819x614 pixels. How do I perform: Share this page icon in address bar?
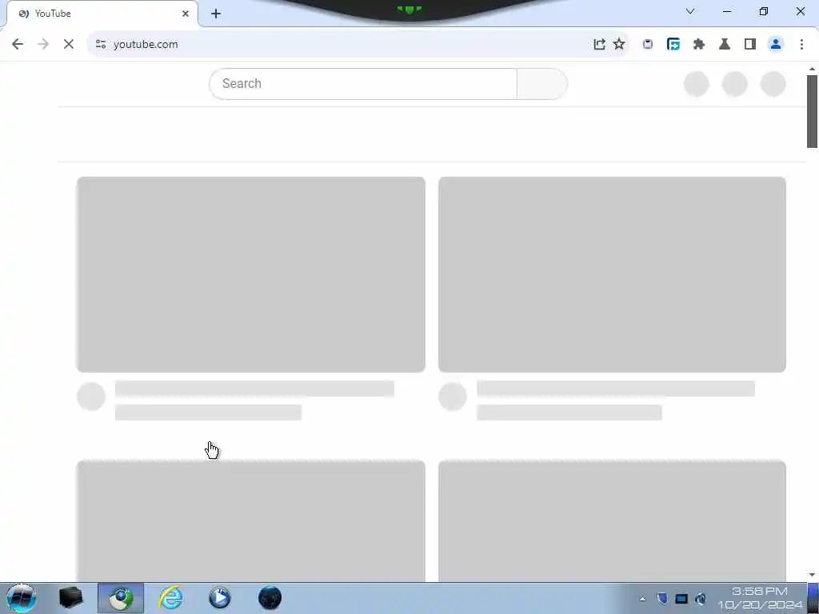point(599,45)
